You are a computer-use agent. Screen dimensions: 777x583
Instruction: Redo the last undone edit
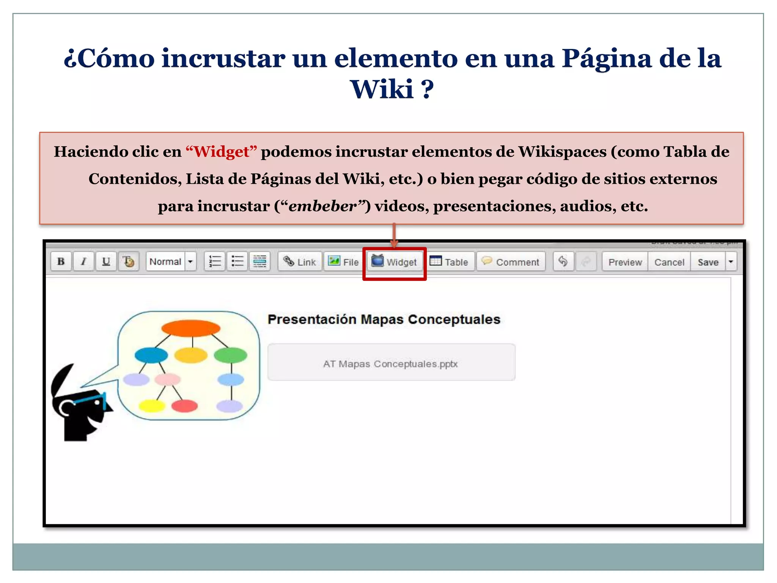586,262
